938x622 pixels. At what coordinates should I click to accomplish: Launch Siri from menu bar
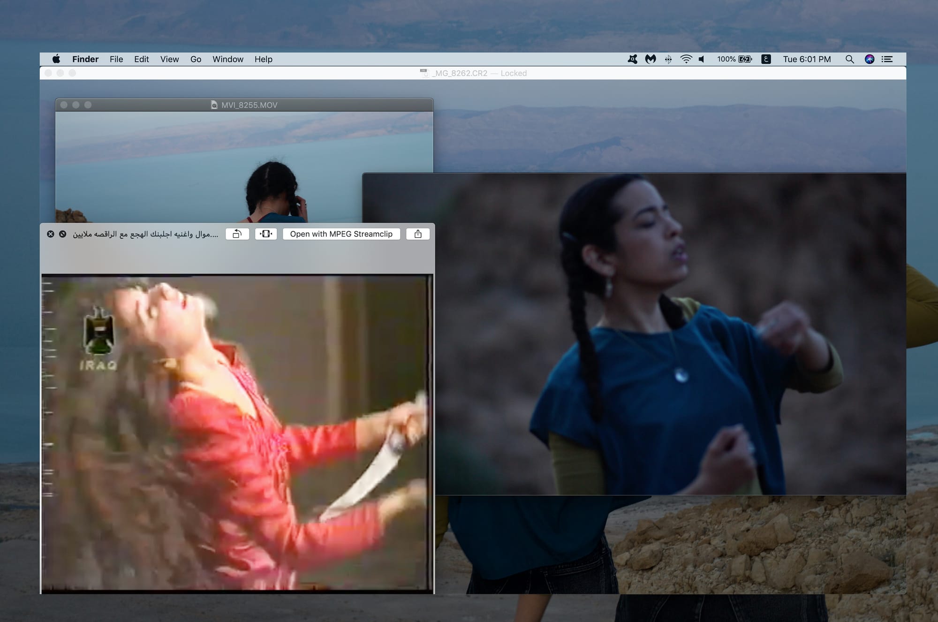click(x=869, y=59)
